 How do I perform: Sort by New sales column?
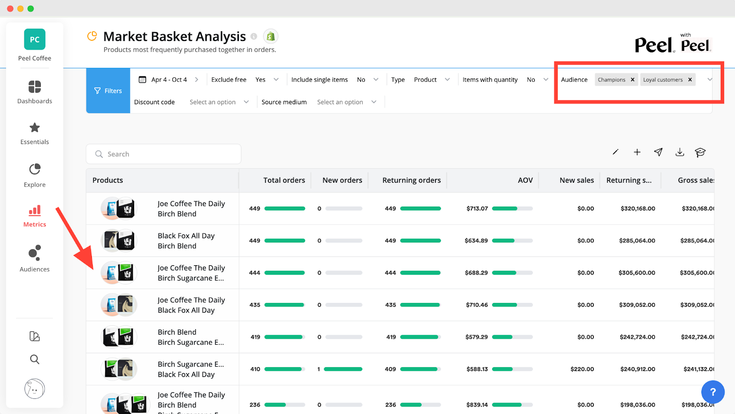[x=577, y=180]
